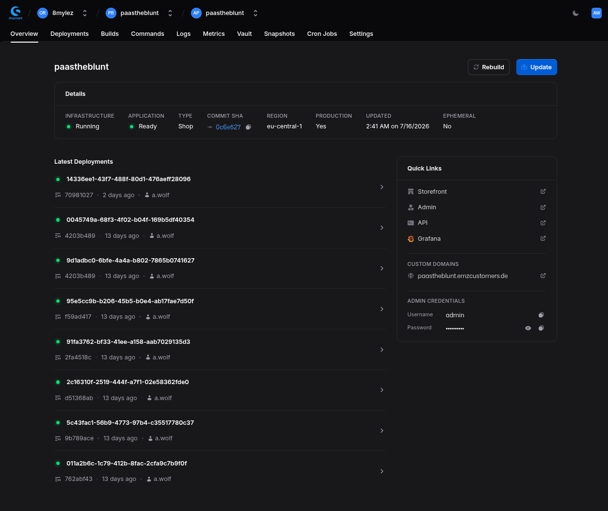Screen dimensions: 608x511
Task: Open Grafana external link icon
Action: click(x=543, y=238)
